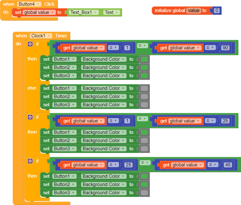Click the 0 value in the initialize global block

click(217, 10)
